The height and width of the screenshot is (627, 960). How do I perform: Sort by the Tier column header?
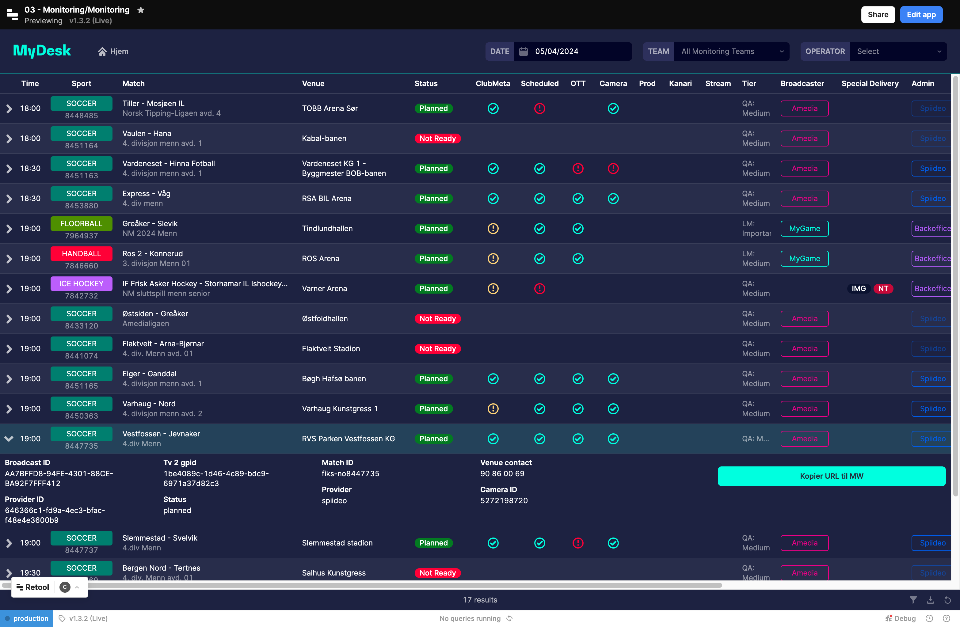[749, 83]
